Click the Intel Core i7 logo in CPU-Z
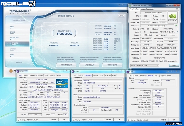The height and width of the screenshot is (126, 184). pyautogui.click(x=62, y=83)
